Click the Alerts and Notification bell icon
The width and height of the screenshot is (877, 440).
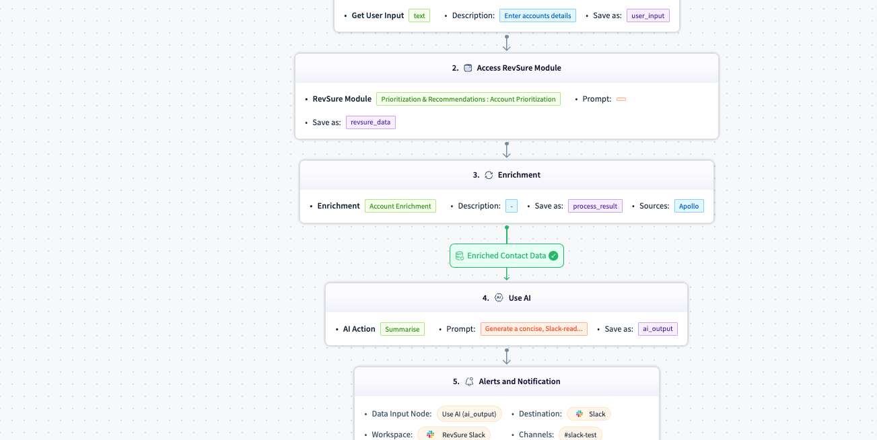pos(470,381)
